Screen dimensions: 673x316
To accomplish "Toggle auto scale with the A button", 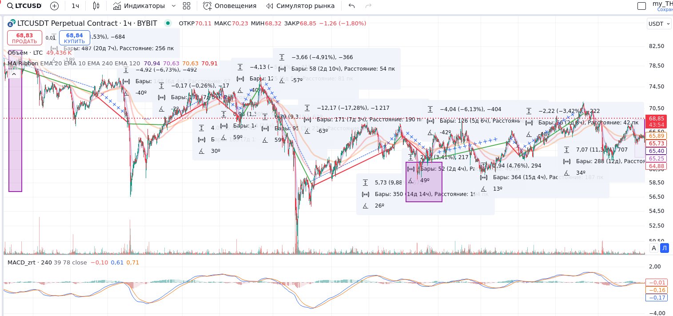I will pos(653,248).
